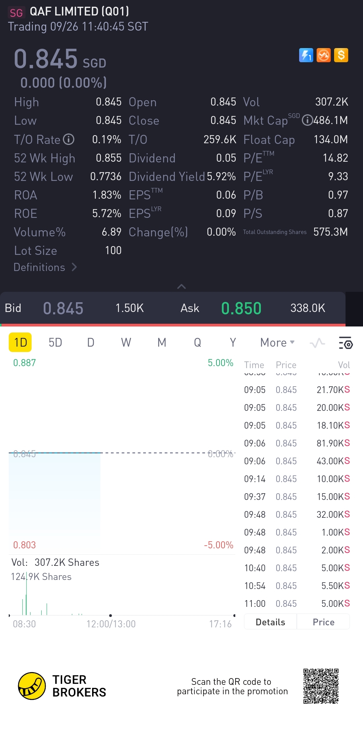363x742 pixels.
Task: Select the W weekly chart tab
Action: tap(126, 343)
